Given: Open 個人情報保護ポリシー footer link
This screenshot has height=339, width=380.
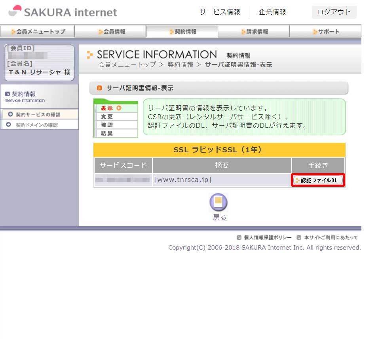Looking at the screenshot, I should [268, 238].
